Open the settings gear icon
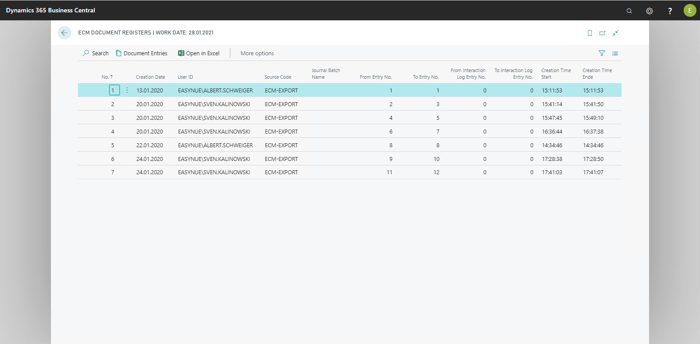The height and width of the screenshot is (344, 700). pos(649,11)
